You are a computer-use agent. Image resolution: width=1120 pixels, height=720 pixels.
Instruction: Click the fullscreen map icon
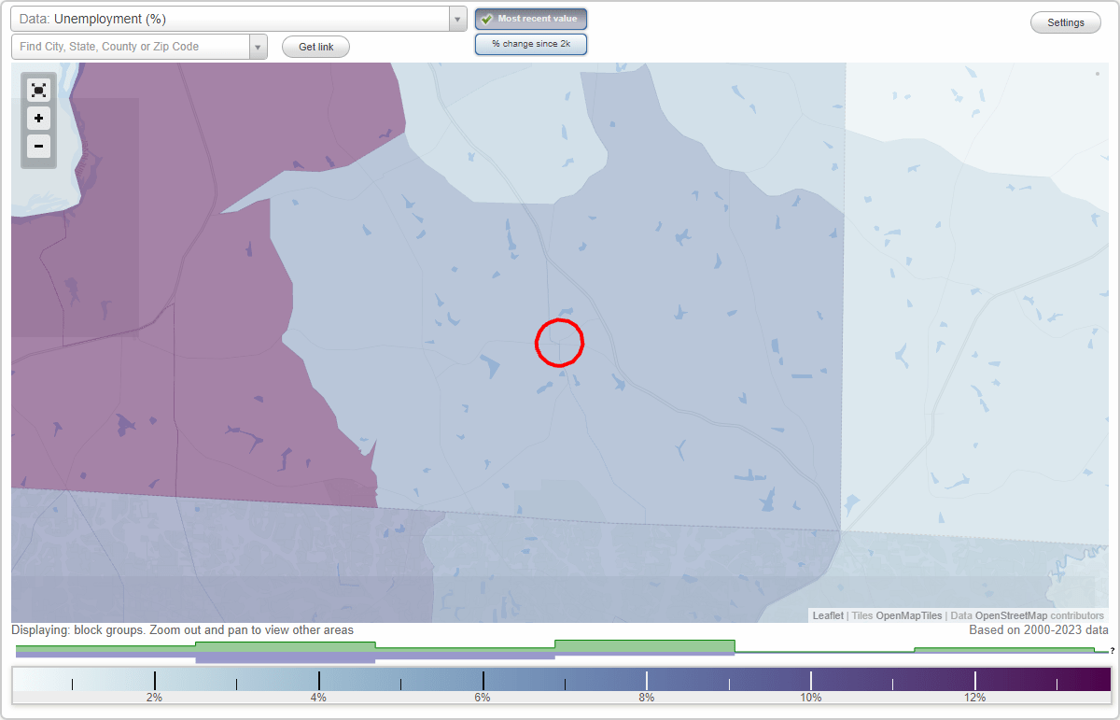(x=38, y=91)
